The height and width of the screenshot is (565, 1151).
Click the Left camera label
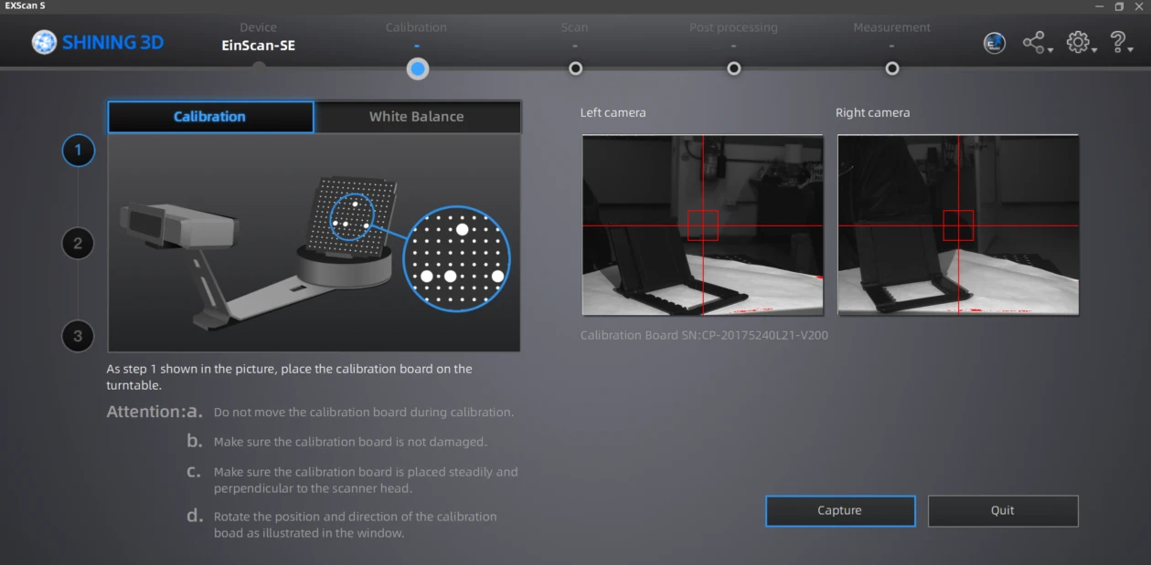613,112
